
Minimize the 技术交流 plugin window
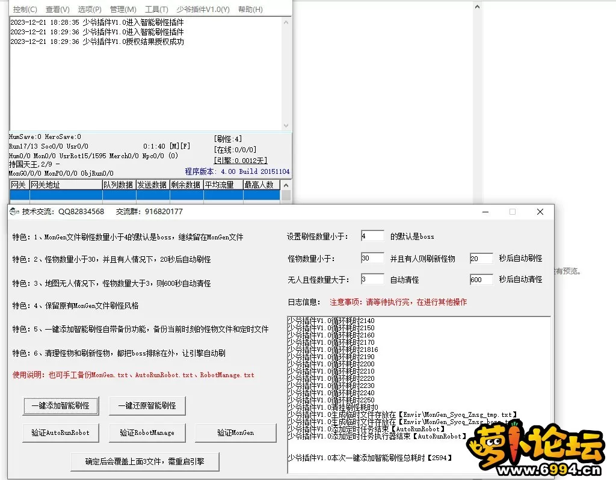[485, 212]
